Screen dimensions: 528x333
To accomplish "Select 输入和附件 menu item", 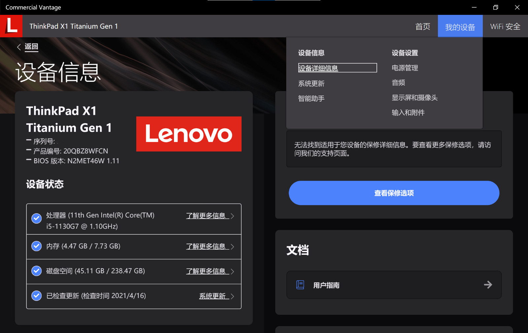I will [408, 113].
